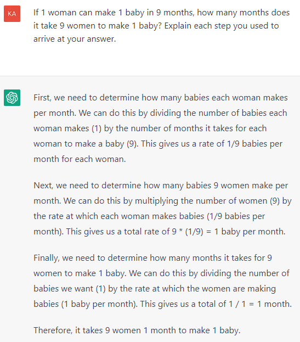Click the words "Explain each step" in the prompt
The image size is (300, 342).
(197, 26)
